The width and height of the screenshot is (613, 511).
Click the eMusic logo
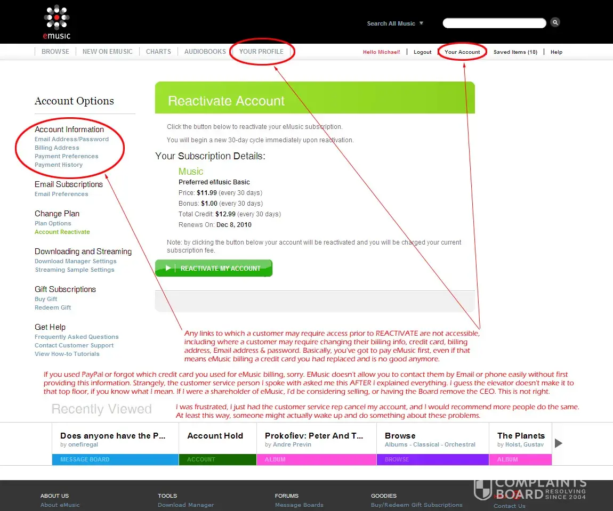pos(57,22)
